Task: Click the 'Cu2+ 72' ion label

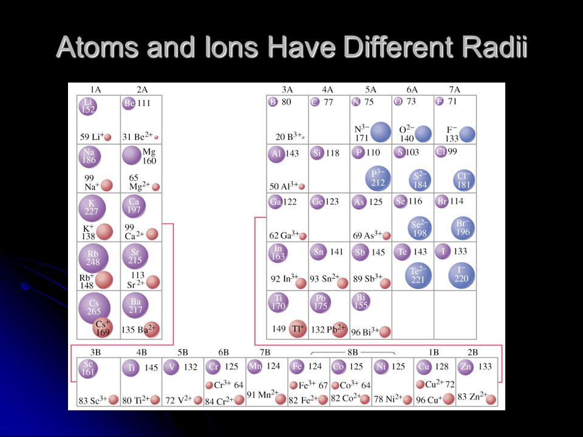Action: [440, 384]
